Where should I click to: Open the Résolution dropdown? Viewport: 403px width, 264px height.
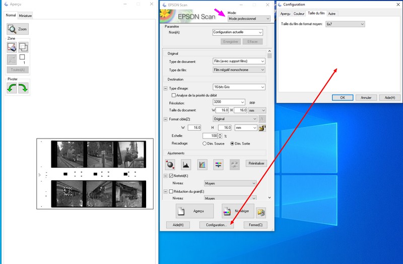pyautogui.click(x=229, y=102)
